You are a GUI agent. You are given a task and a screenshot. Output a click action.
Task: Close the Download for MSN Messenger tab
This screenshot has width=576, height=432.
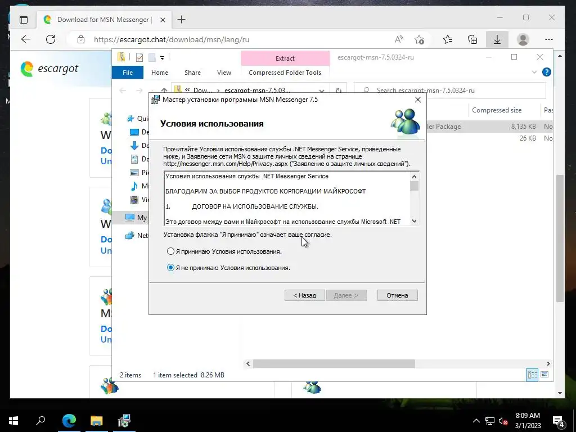(163, 20)
